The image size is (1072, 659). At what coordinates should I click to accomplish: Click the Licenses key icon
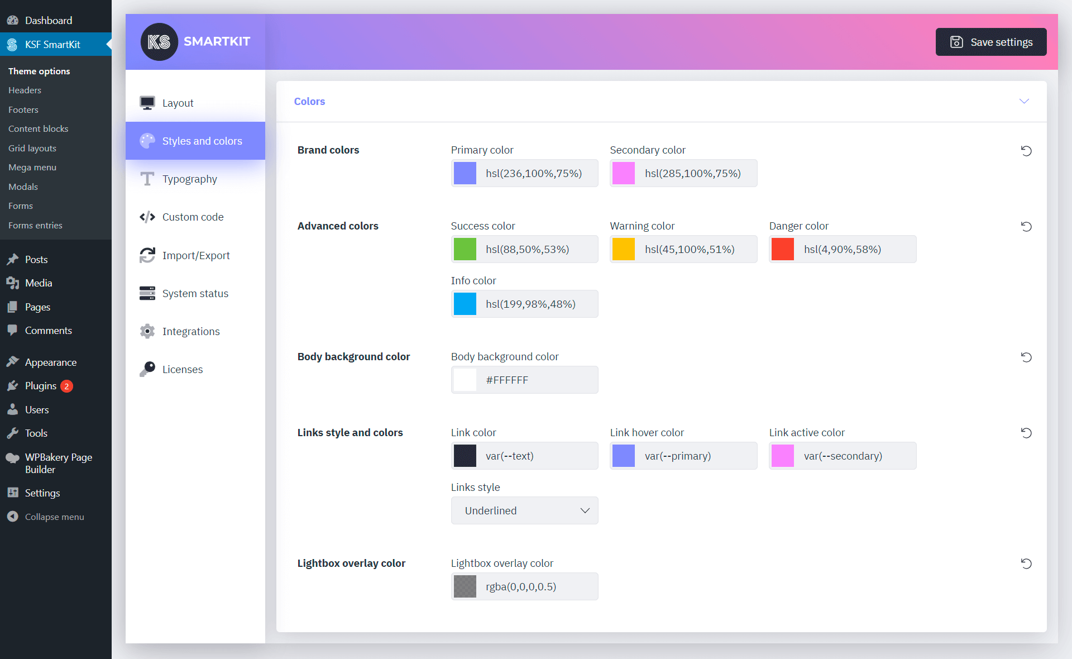(x=147, y=369)
